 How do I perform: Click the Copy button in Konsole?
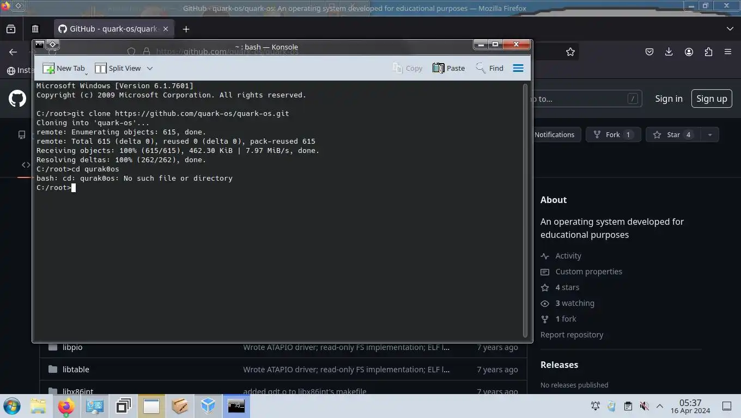coord(408,68)
